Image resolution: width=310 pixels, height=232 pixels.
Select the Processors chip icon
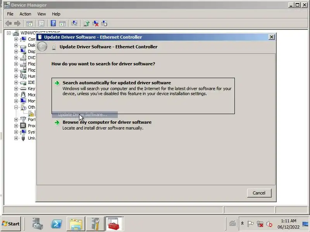point(23,126)
